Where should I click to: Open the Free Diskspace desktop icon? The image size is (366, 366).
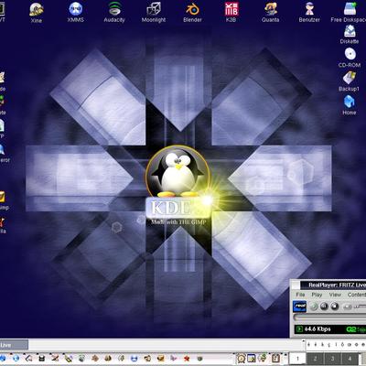point(350,13)
